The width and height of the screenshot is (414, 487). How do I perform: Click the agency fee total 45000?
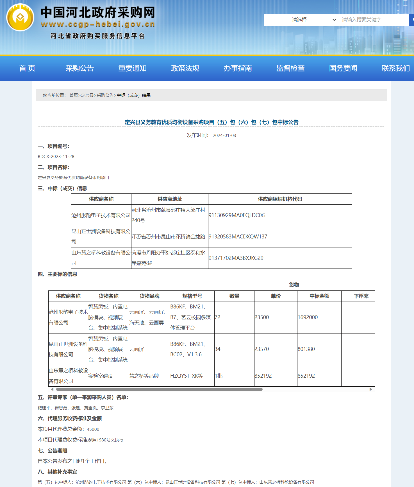point(93,429)
